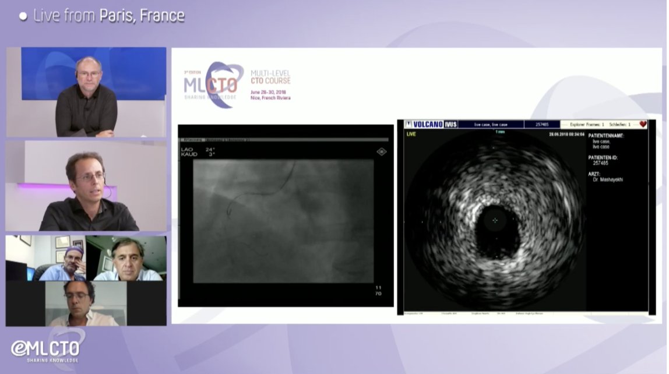
Task: Click the IVUS catheter center crosshair
Action: [495, 220]
